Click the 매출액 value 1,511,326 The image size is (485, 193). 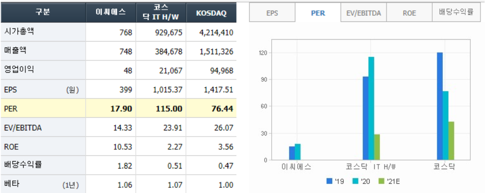[x=216, y=52]
